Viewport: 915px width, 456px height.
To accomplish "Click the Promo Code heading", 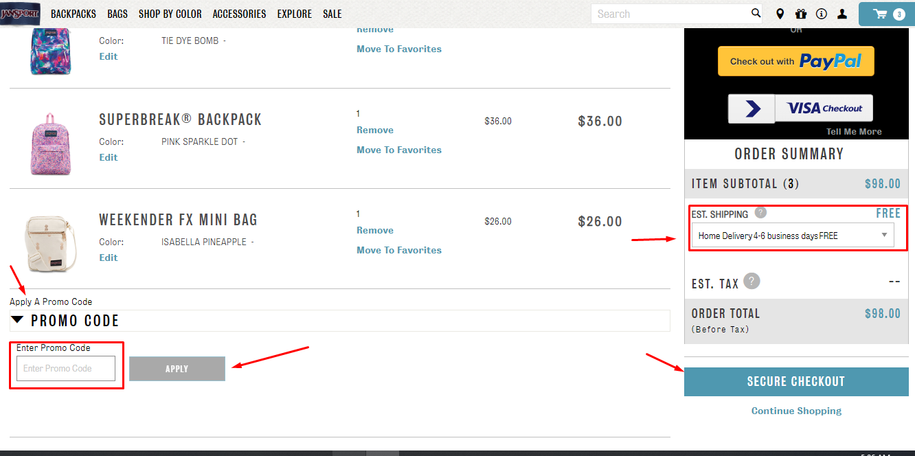I will point(75,321).
